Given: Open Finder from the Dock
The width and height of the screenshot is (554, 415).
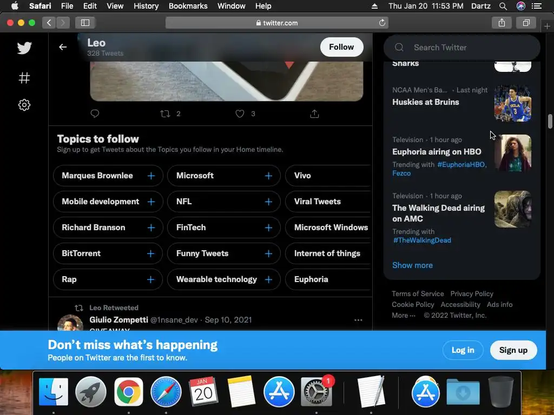Looking at the screenshot, I should coord(54,392).
